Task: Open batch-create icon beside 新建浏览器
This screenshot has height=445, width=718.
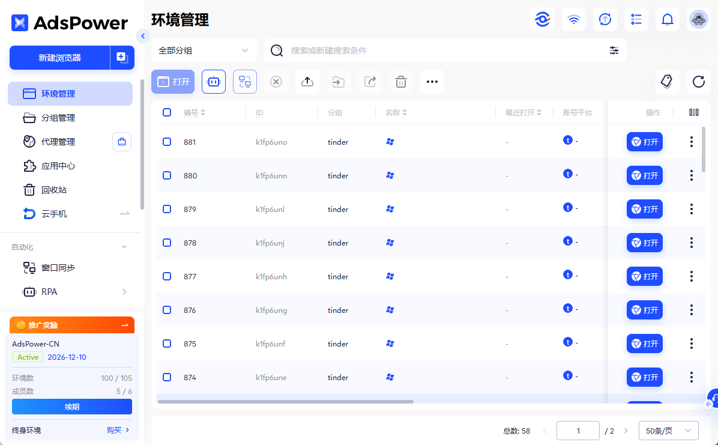Action: [x=122, y=58]
